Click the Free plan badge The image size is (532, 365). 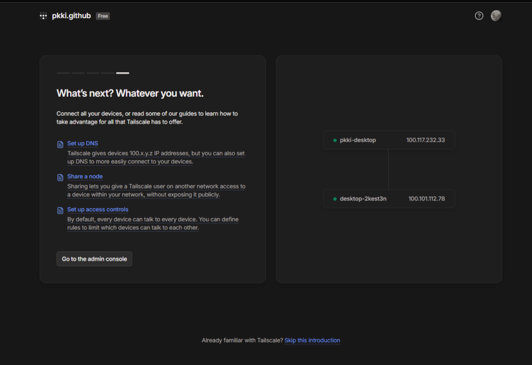[x=103, y=16]
